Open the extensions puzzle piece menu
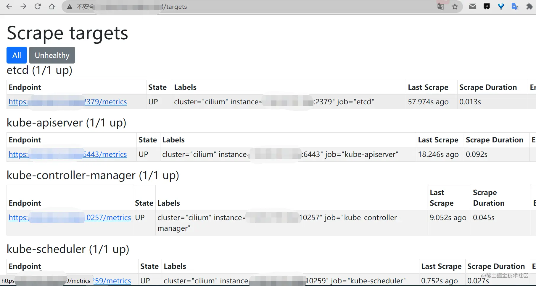Image resolution: width=536 pixels, height=286 pixels. (529, 6)
